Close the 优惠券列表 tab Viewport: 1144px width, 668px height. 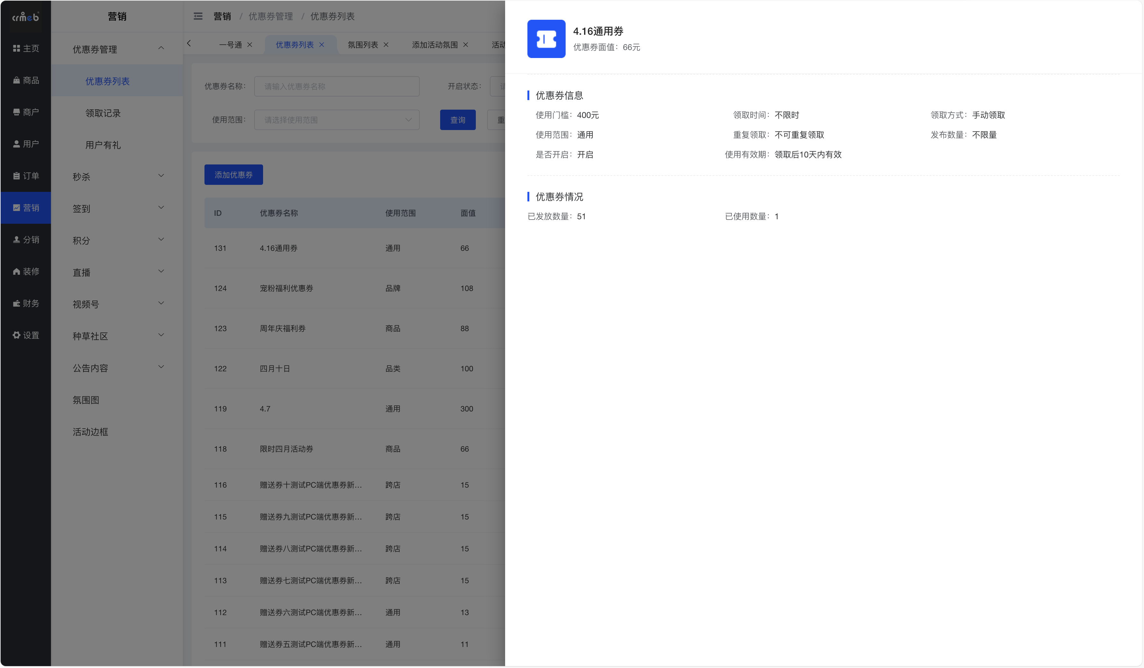[322, 45]
